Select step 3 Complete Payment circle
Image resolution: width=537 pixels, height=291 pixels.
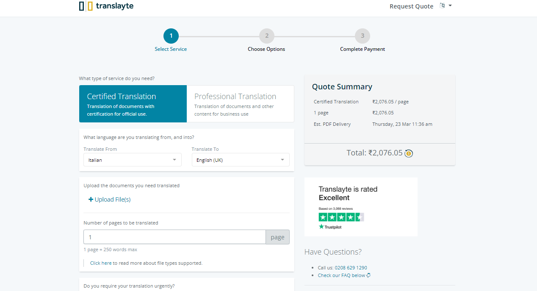click(363, 36)
